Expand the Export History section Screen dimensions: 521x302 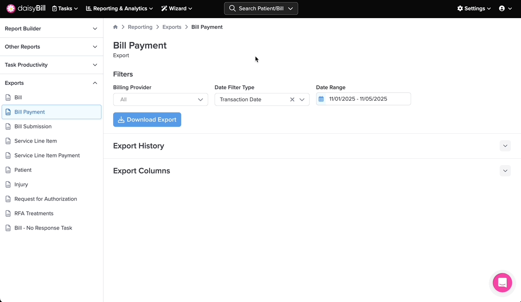point(505,146)
